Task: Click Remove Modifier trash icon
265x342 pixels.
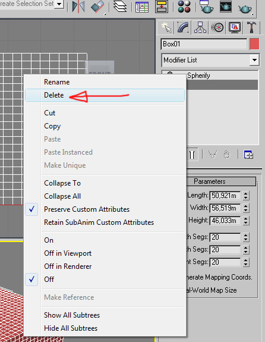Action: pyautogui.click(x=227, y=155)
